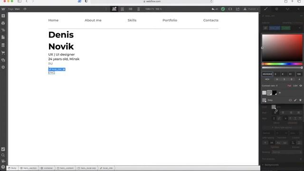Click the text color chip under the cursor
Viewport: 304px width, 171px height.
[274, 107]
